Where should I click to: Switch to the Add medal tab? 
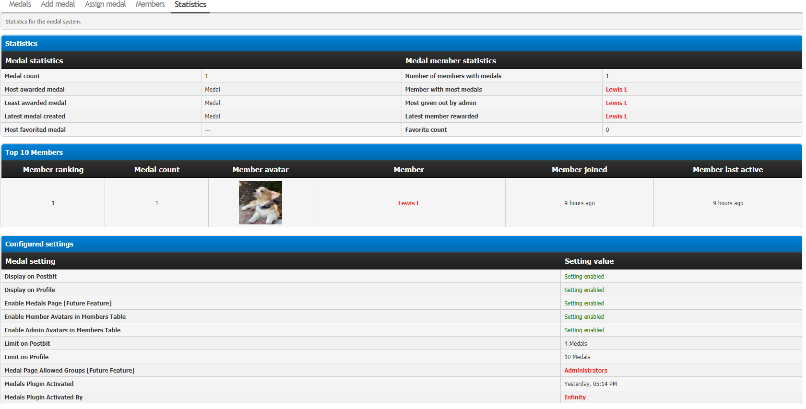click(58, 4)
